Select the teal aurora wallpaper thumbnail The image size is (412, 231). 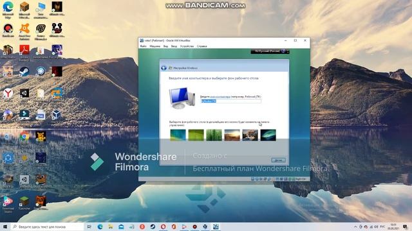(178, 135)
